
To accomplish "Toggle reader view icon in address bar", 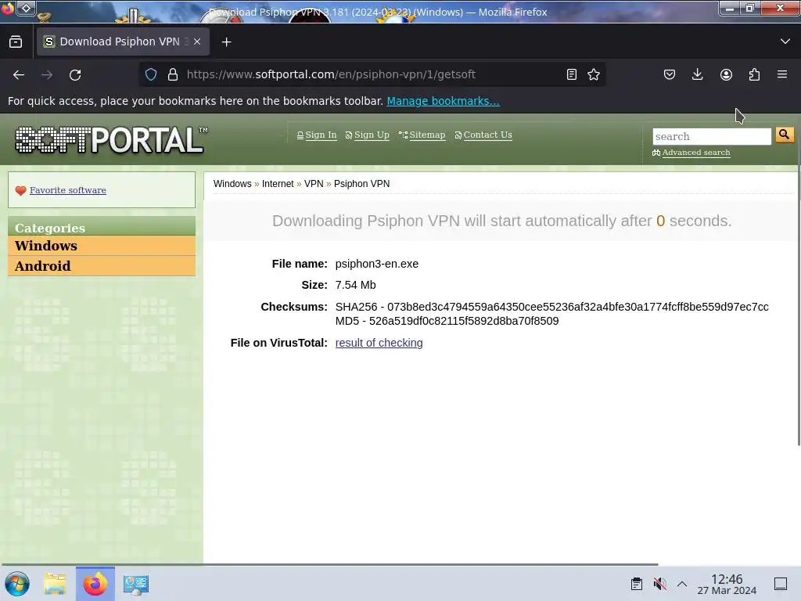I will click(572, 74).
